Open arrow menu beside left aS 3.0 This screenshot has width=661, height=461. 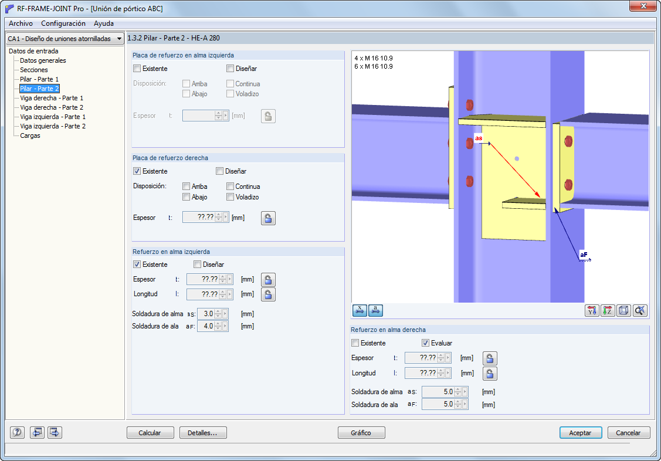[x=226, y=314]
